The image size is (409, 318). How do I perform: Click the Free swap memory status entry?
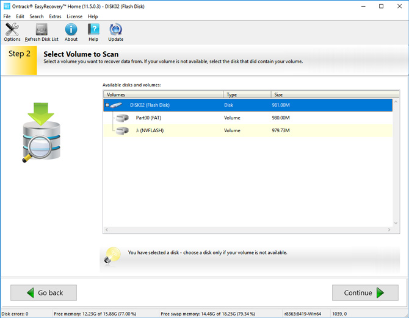(208, 314)
